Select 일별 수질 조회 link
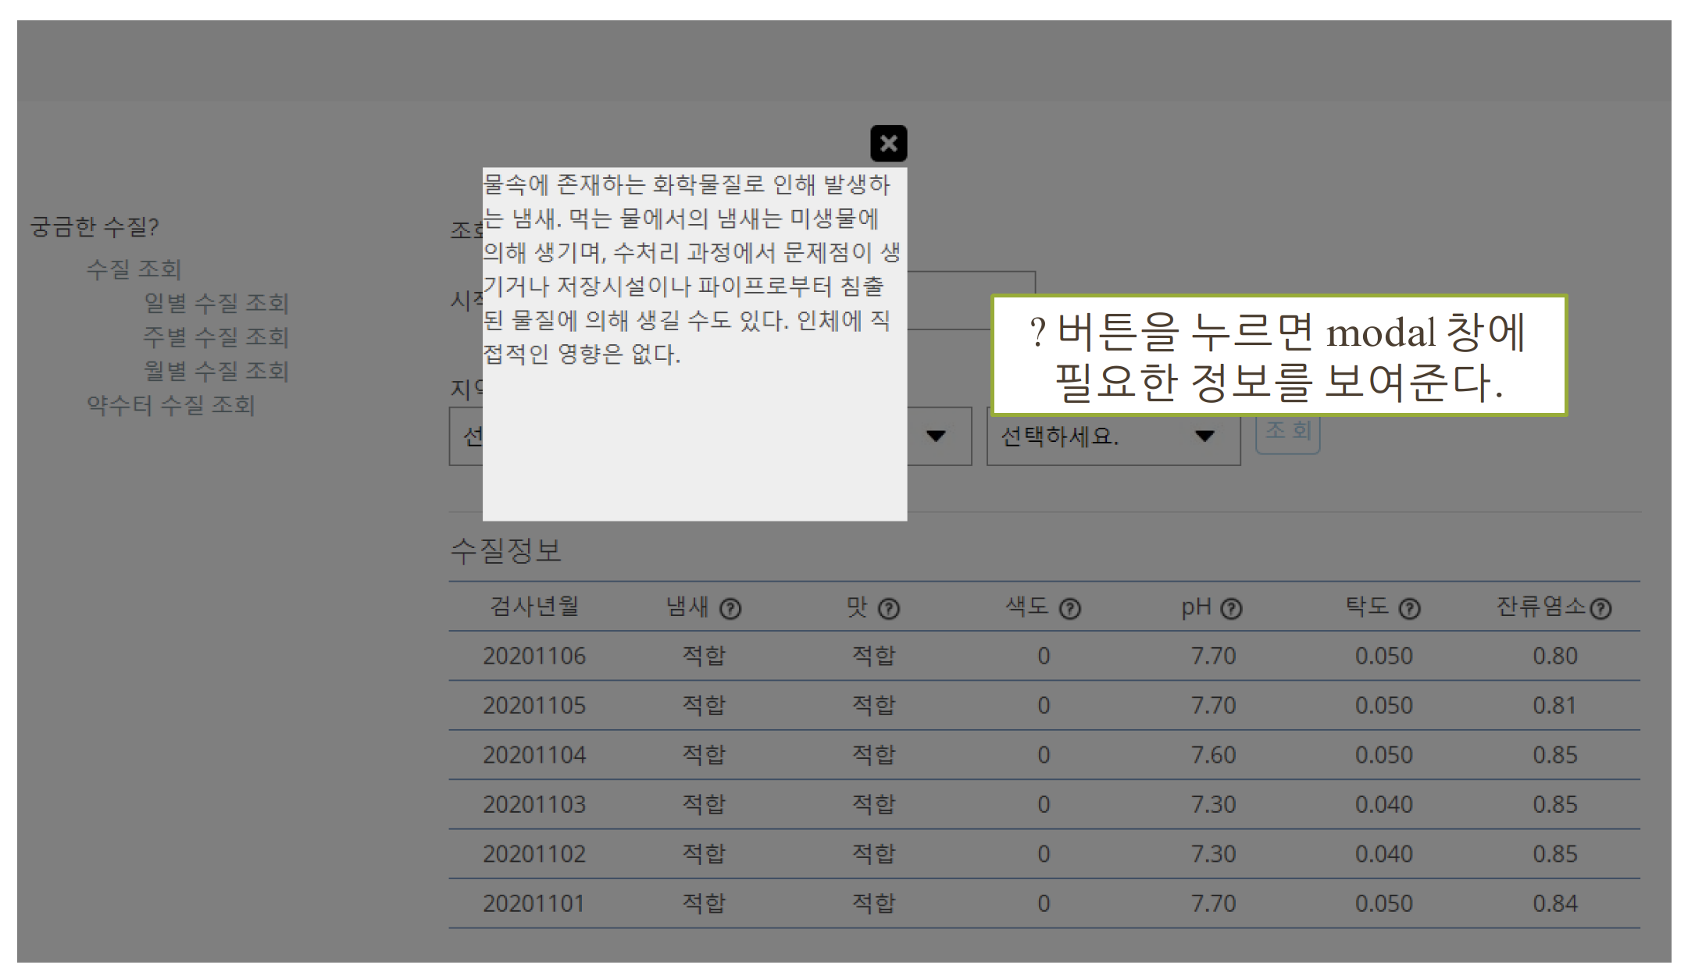The image size is (1695, 979). 216,303
